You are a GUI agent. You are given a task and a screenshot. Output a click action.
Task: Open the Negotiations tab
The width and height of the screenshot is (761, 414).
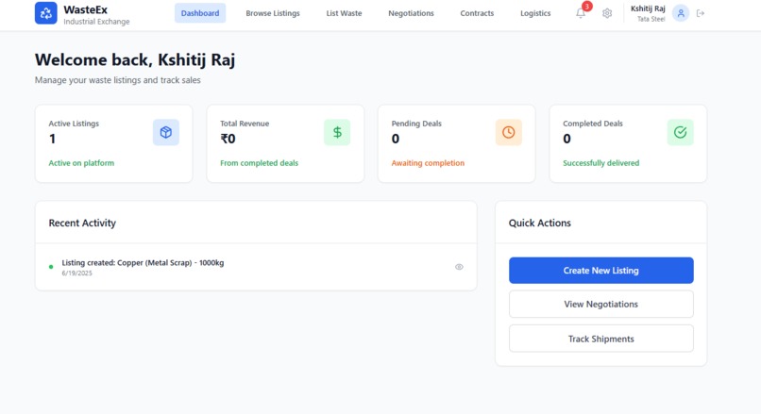(x=411, y=13)
